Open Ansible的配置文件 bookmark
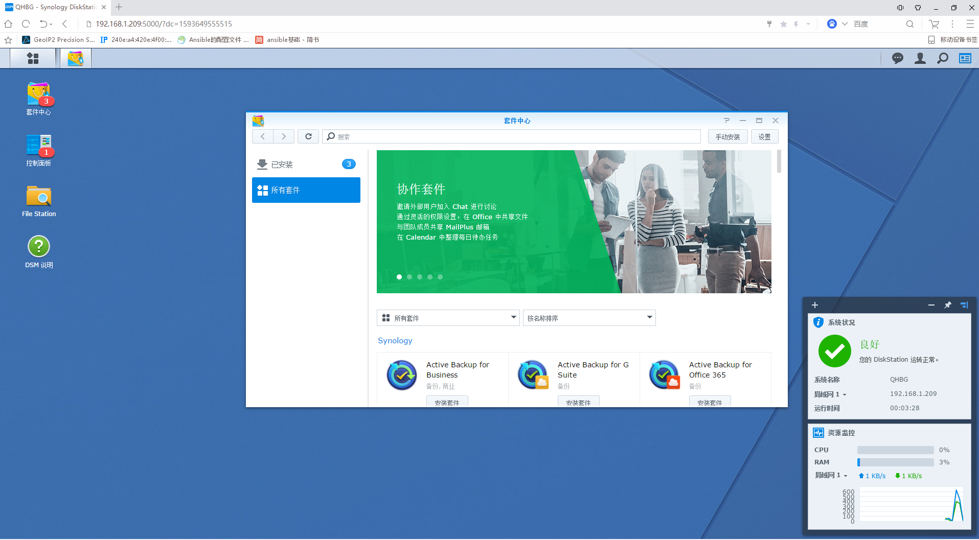 (213, 39)
